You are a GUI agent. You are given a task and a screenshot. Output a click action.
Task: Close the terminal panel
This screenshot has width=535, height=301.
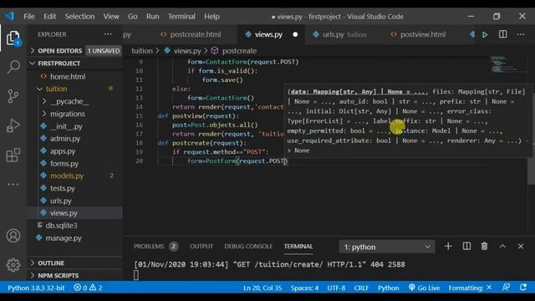(521, 247)
